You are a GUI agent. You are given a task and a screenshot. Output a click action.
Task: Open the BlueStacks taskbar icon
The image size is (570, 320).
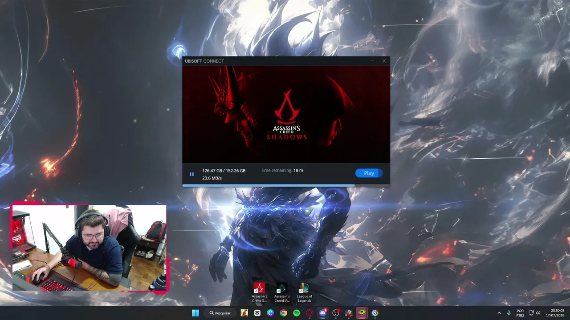pyautogui.click(x=362, y=313)
